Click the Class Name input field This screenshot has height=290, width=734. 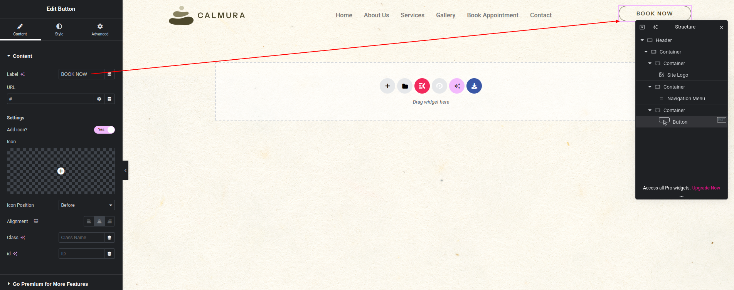[81, 238]
